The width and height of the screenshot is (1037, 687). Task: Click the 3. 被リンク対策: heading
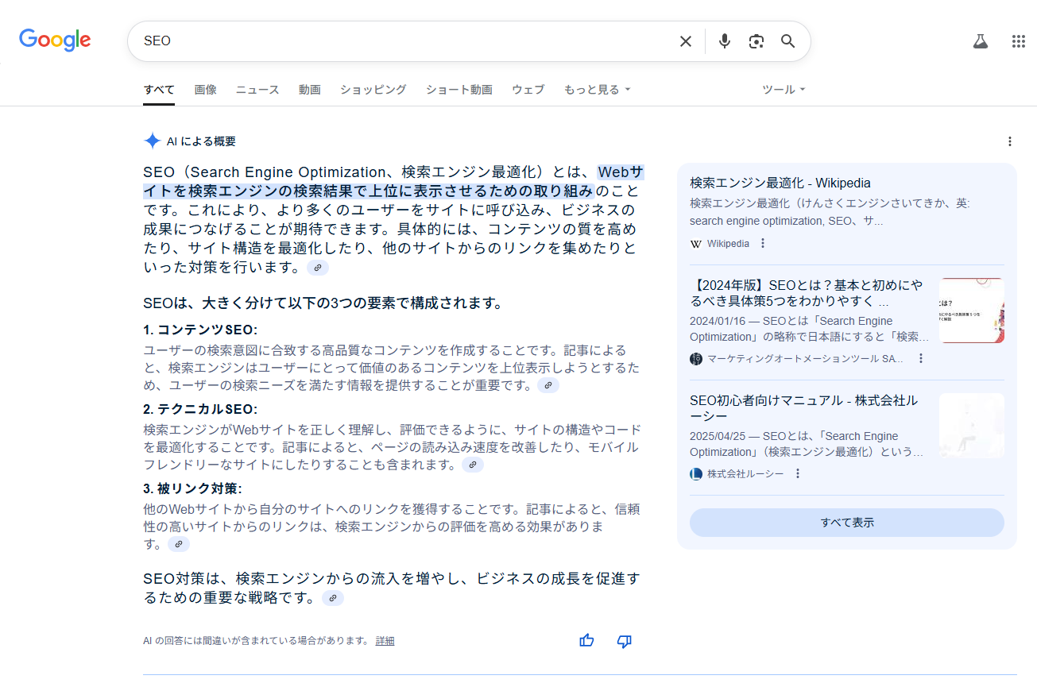pos(192,488)
